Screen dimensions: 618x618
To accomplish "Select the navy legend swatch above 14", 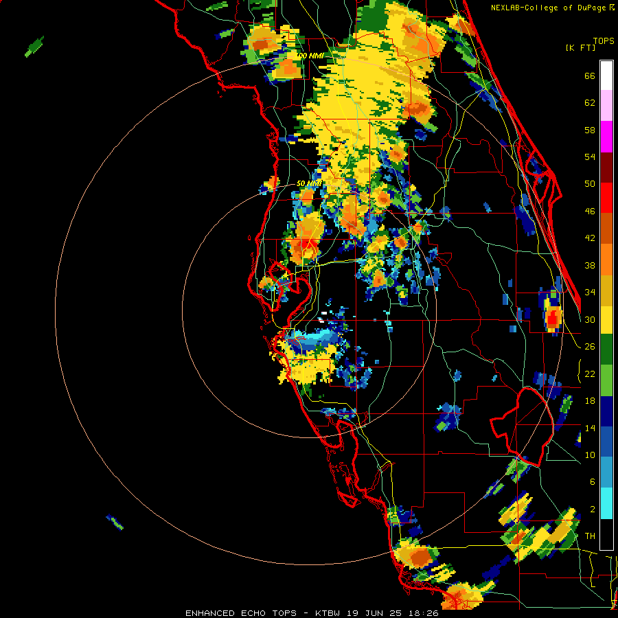I will click(x=606, y=411).
